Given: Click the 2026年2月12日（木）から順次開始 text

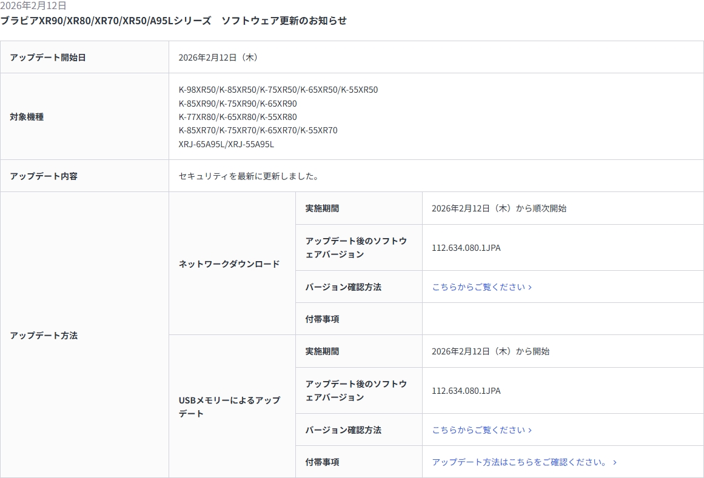Looking at the screenshot, I should pos(498,208).
